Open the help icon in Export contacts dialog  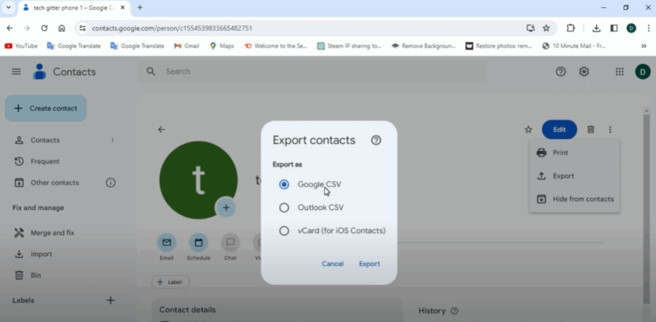click(x=376, y=140)
